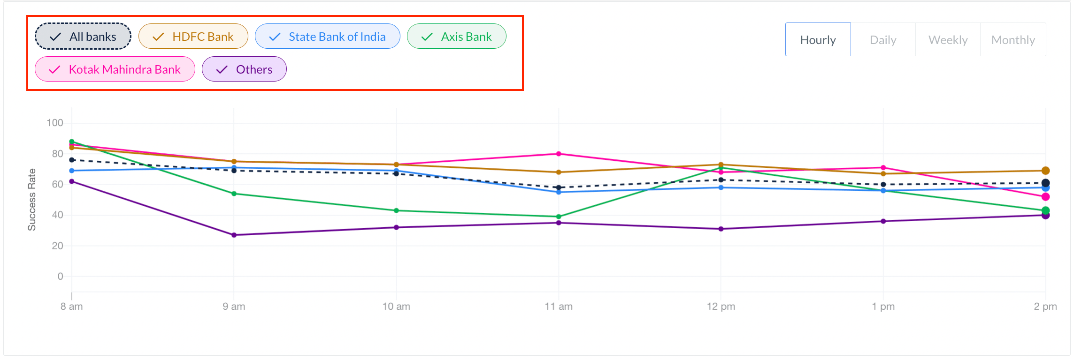
Task: Toggle the Others filter chip
Action: tap(244, 69)
